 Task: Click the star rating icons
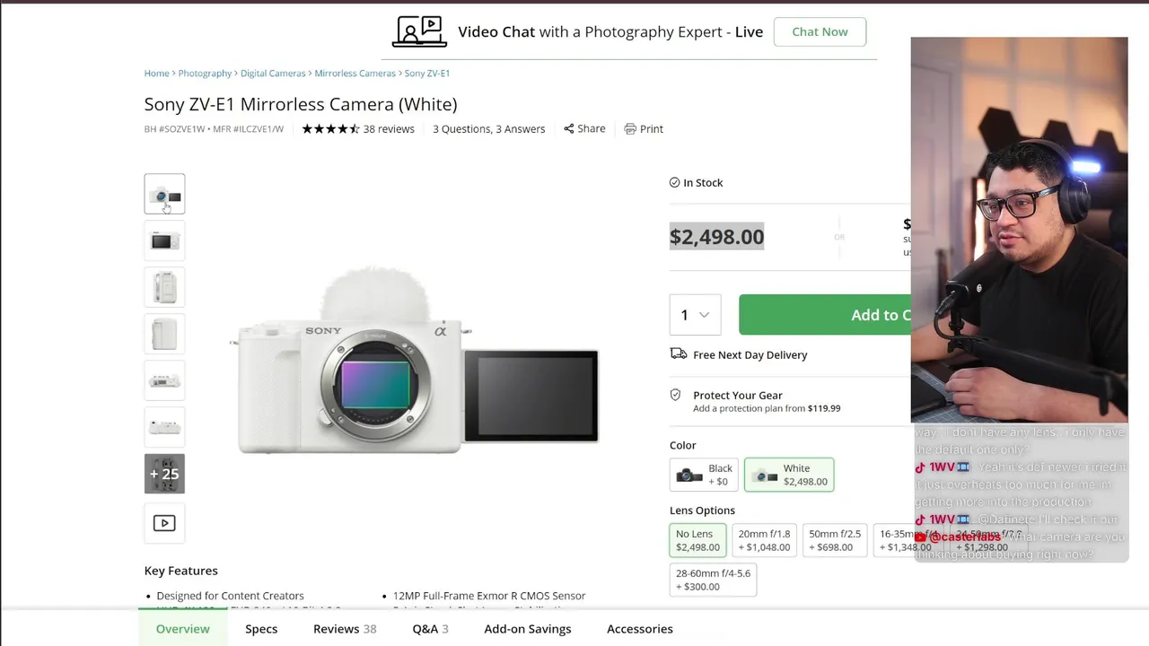pos(330,129)
